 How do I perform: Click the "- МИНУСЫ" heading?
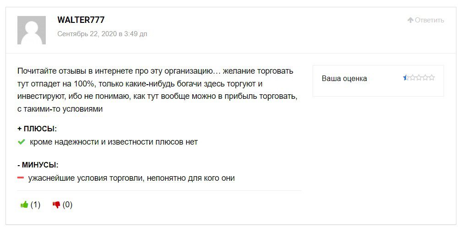coord(38,165)
